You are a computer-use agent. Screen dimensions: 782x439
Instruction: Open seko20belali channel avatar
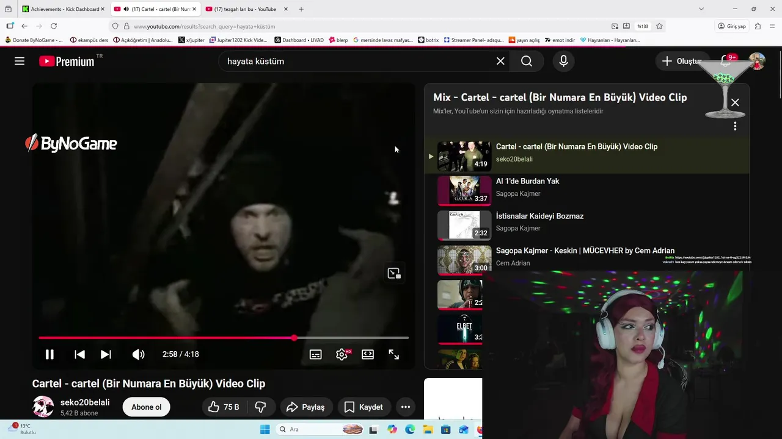tap(43, 407)
